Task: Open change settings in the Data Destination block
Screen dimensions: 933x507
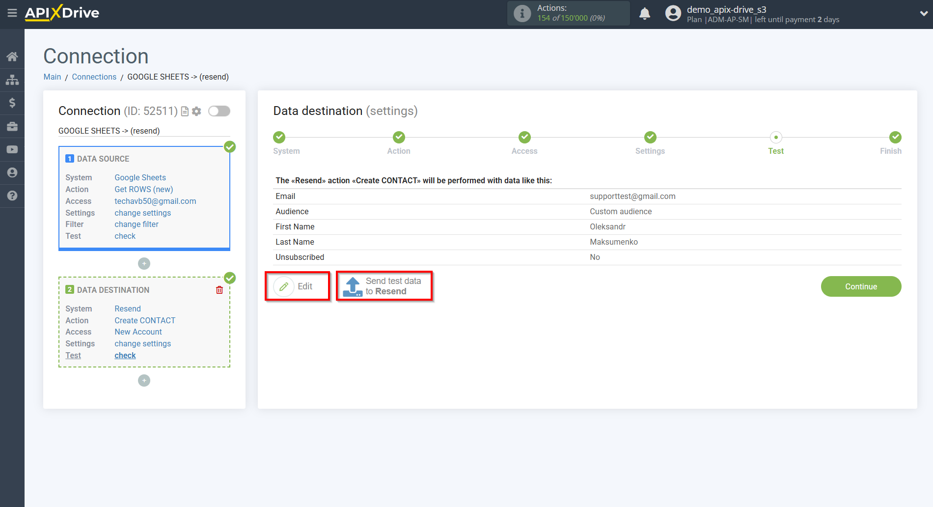Action: pyautogui.click(x=142, y=343)
